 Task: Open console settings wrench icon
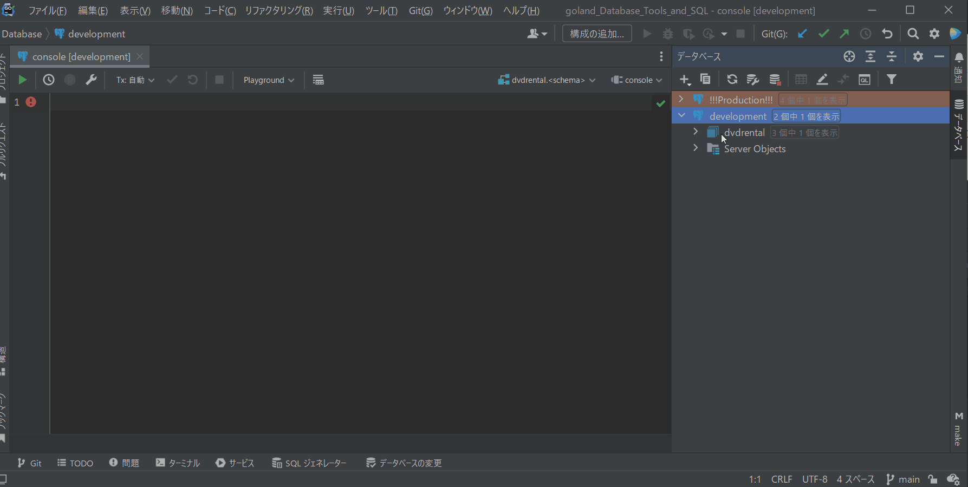click(91, 80)
